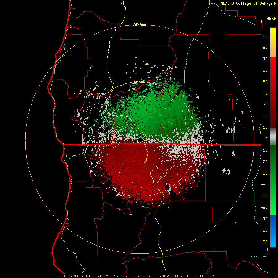Click the 20 value on the velocity scale
Image resolution: width=278 pixels, height=278 pixels.
265,116
